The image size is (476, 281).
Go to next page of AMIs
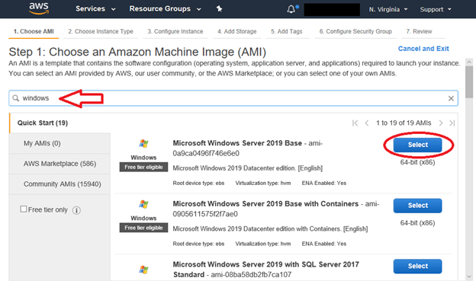(x=441, y=123)
